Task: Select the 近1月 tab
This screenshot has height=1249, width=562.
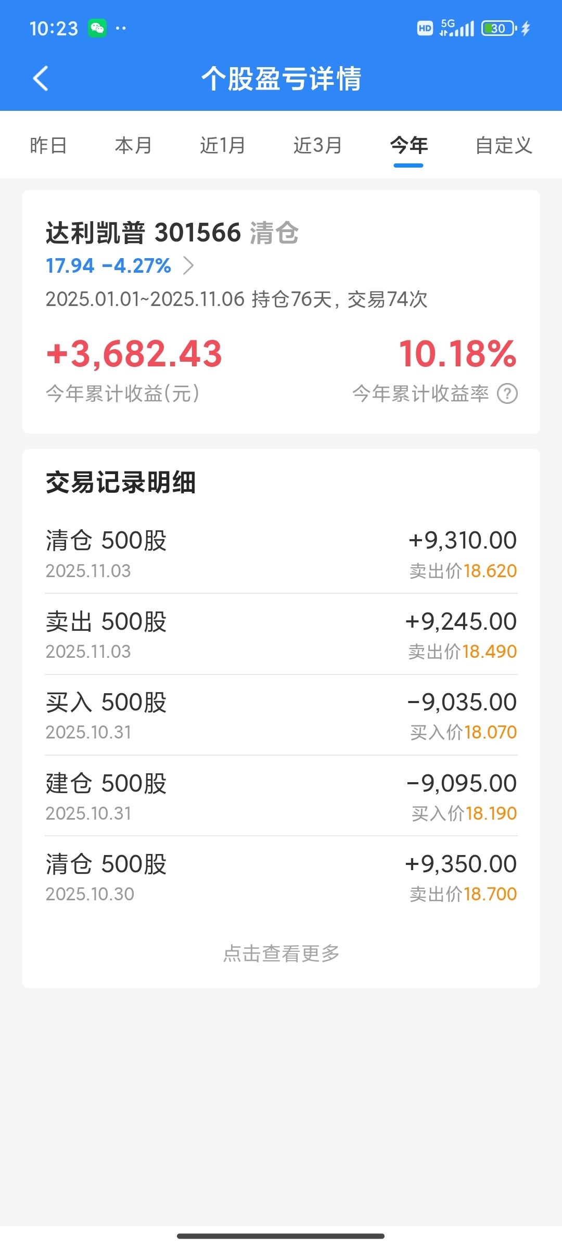Action: (x=223, y=145)
